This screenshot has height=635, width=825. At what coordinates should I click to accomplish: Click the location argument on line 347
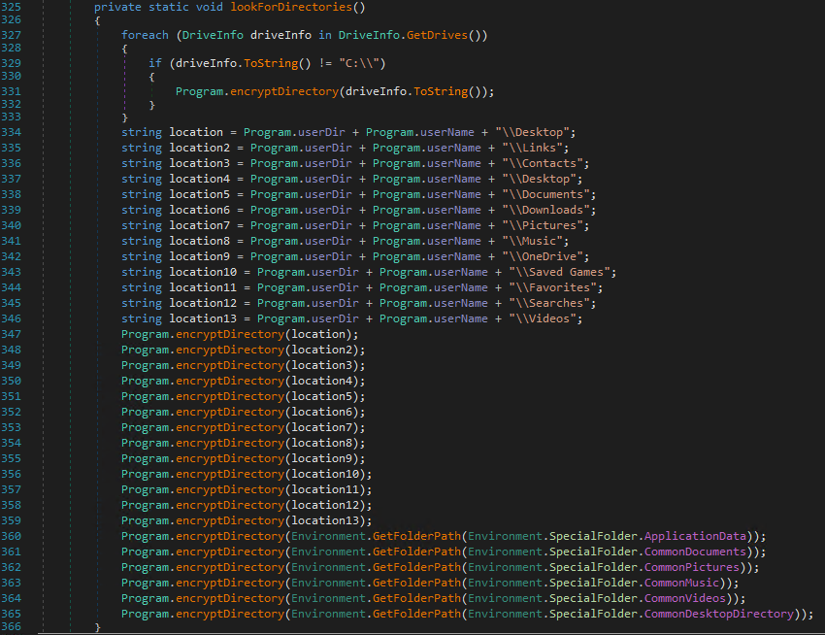tap(318, 334)
